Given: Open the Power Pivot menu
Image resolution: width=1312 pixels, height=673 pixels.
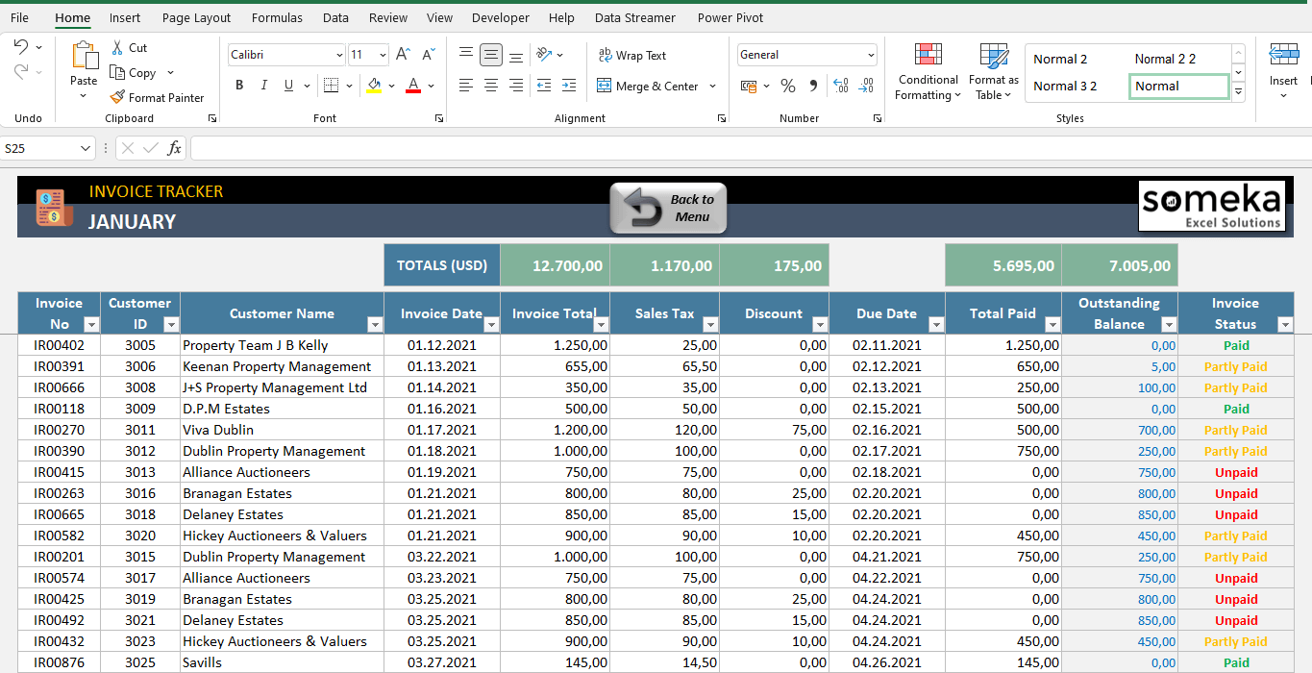Looking at the screenshot, I should [x=730, y=17].
